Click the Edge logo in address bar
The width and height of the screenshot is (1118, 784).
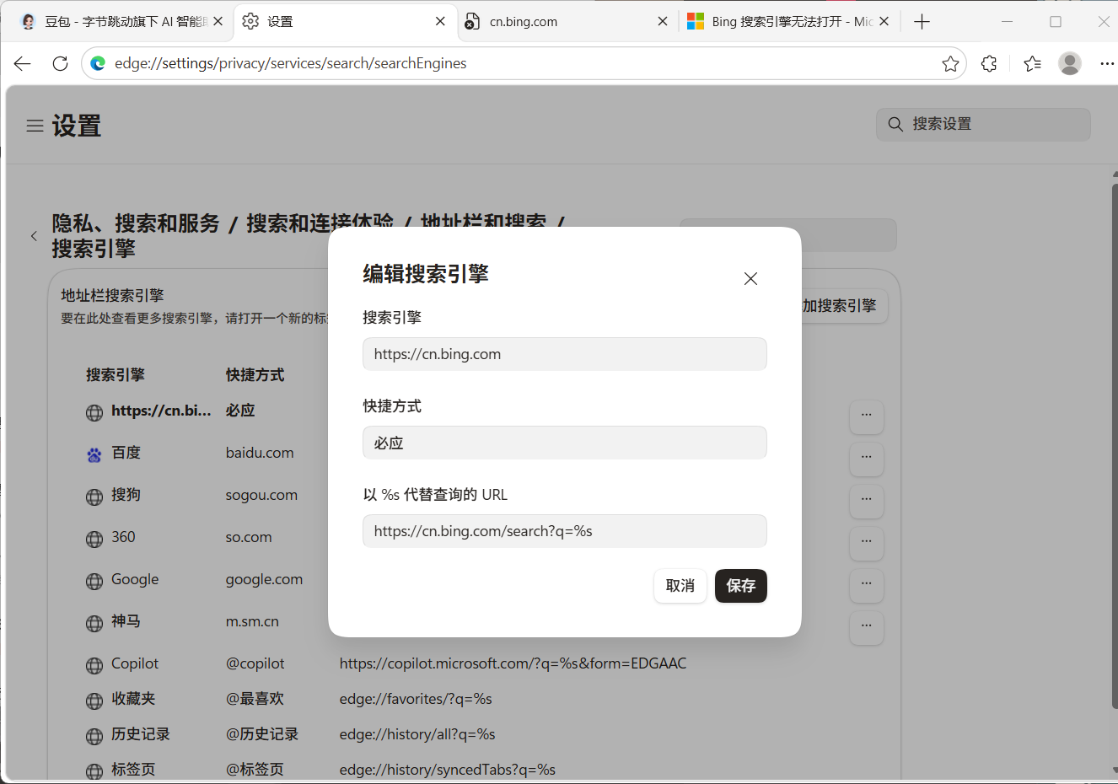98,63
